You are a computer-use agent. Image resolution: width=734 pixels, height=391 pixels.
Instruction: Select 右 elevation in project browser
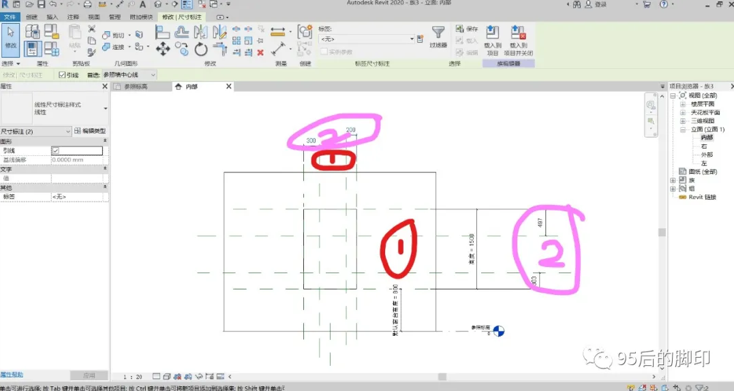pyautogui.click(x=704, y=146)
